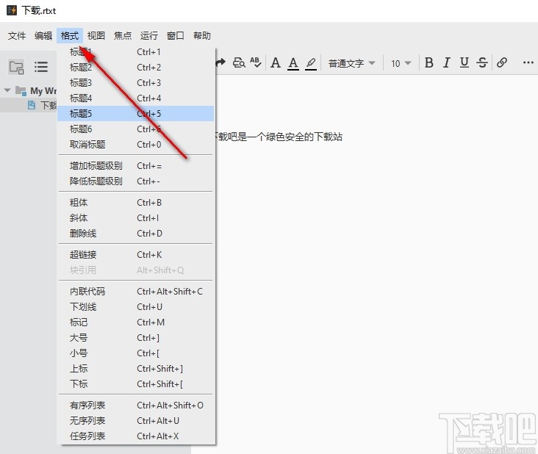
Task: Click the editor text 绿色安全的下载站
Action: [304, 137]
